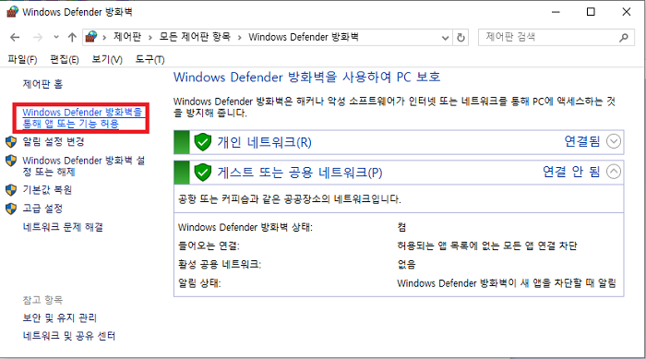
Task: Go back with the left arrow
Action: 15,38
